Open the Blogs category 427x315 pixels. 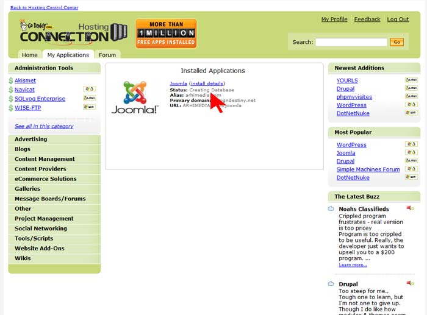tap(54, 149)
